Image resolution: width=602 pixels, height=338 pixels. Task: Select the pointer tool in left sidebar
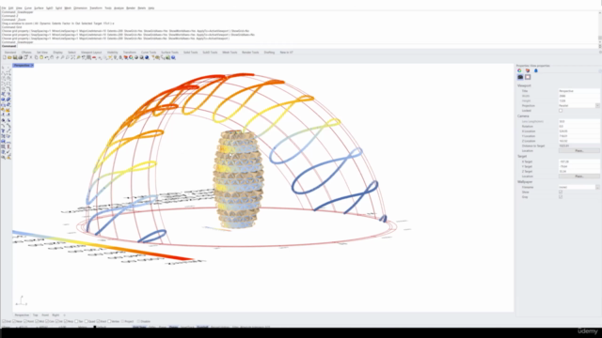tap(4, 68)
